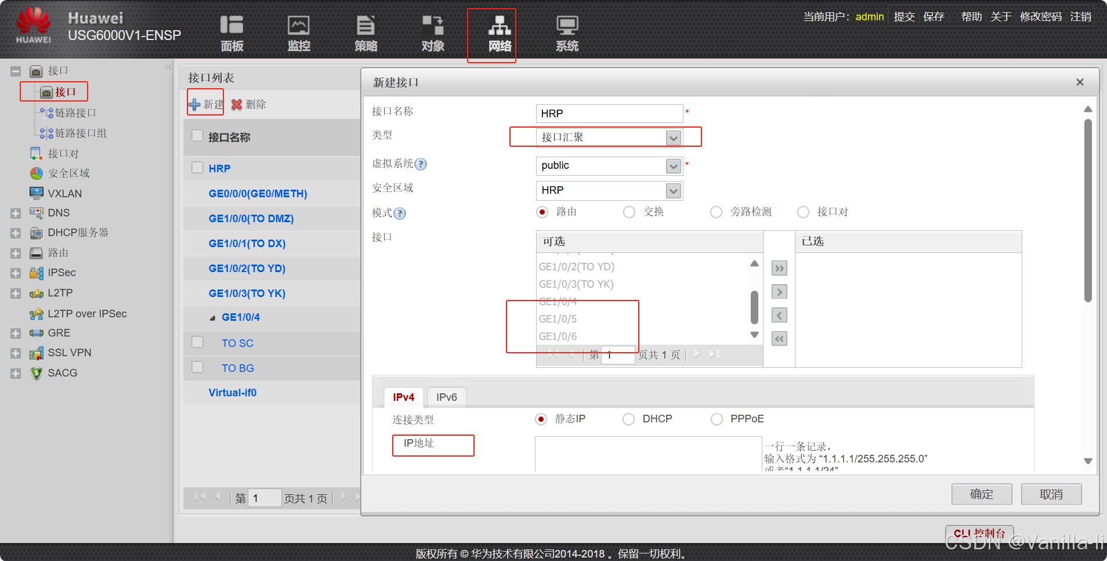Remove all interfaces from 已选 list

(x=779, y=339)
